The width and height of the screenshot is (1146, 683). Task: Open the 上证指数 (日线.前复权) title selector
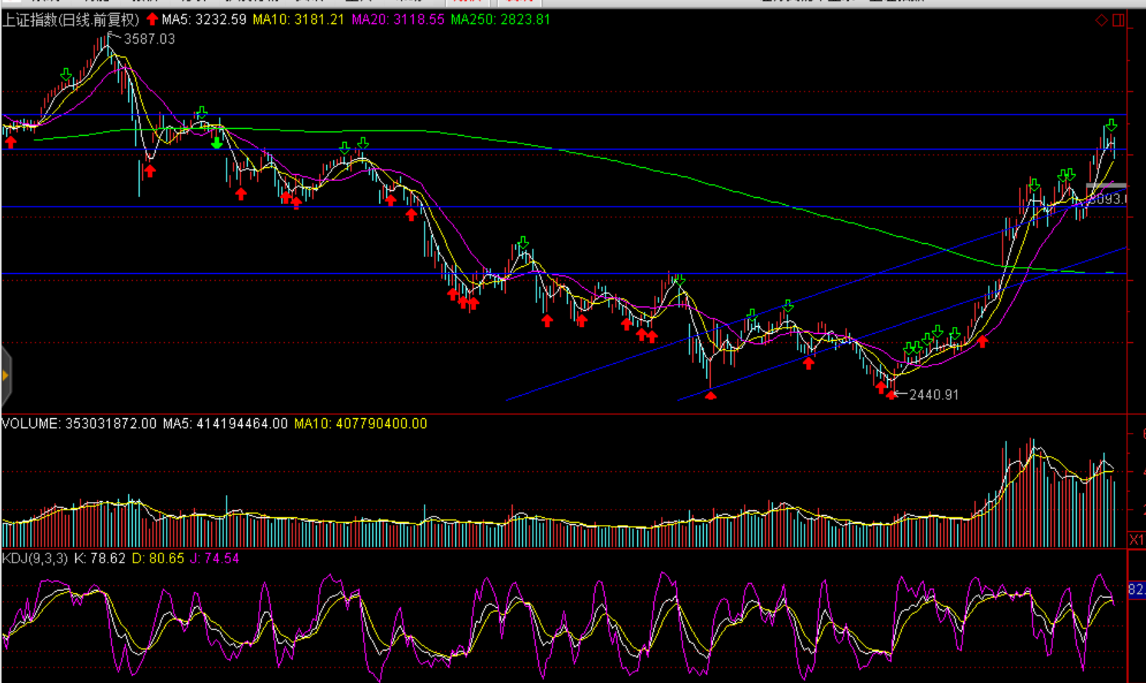71,19
